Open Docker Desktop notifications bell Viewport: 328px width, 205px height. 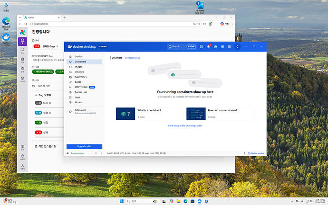209,46
